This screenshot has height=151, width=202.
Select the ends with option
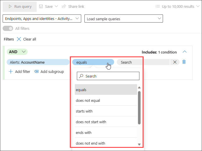click(x=106, y=132)
